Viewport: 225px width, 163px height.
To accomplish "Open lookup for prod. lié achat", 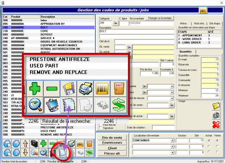I will click(x=171, y=116).
